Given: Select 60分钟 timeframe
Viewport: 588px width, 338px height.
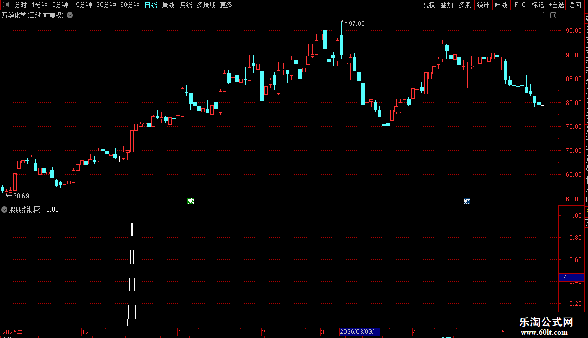Looking at the screenshot, I should [x=130, y=5].
